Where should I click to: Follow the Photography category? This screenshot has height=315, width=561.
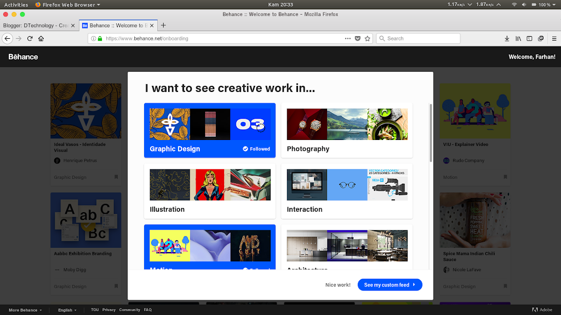[x=347, y=130]
